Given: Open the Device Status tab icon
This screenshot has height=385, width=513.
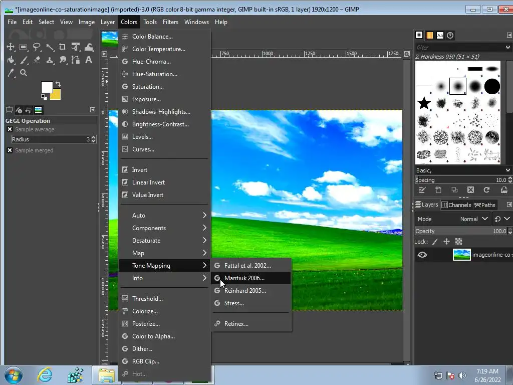Looking at the screenshot, I should click(x=19, y=110).
